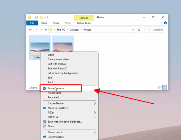Click the search magnifier icon

[149, 30]
